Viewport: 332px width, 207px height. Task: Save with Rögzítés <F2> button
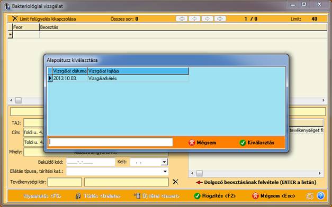coord(214,196)
